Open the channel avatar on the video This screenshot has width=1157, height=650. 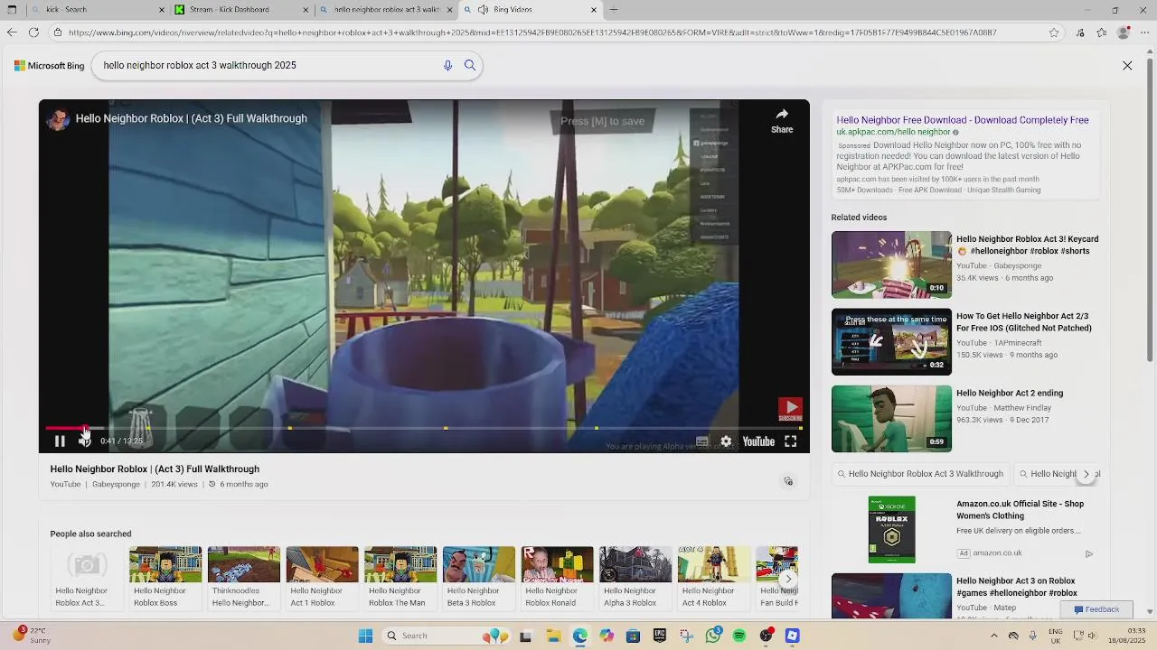pos(58,119)
